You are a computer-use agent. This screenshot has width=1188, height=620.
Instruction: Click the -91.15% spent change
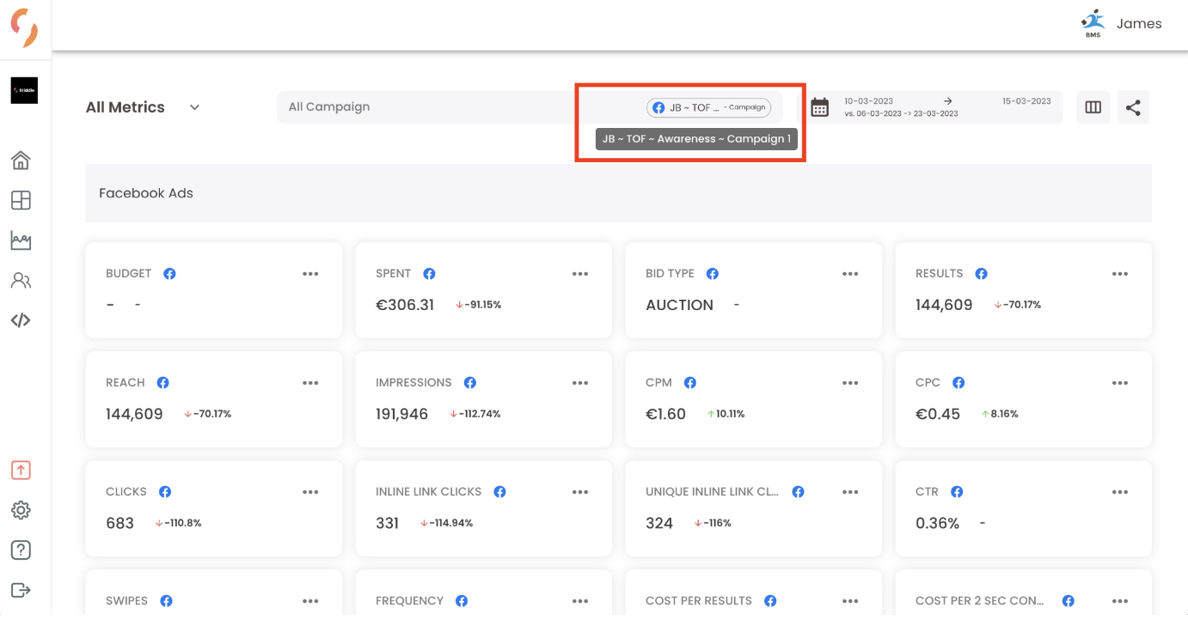click(478, 305)
